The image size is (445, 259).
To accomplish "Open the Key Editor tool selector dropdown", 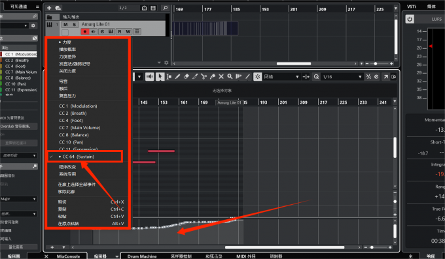I will point(139,77).
